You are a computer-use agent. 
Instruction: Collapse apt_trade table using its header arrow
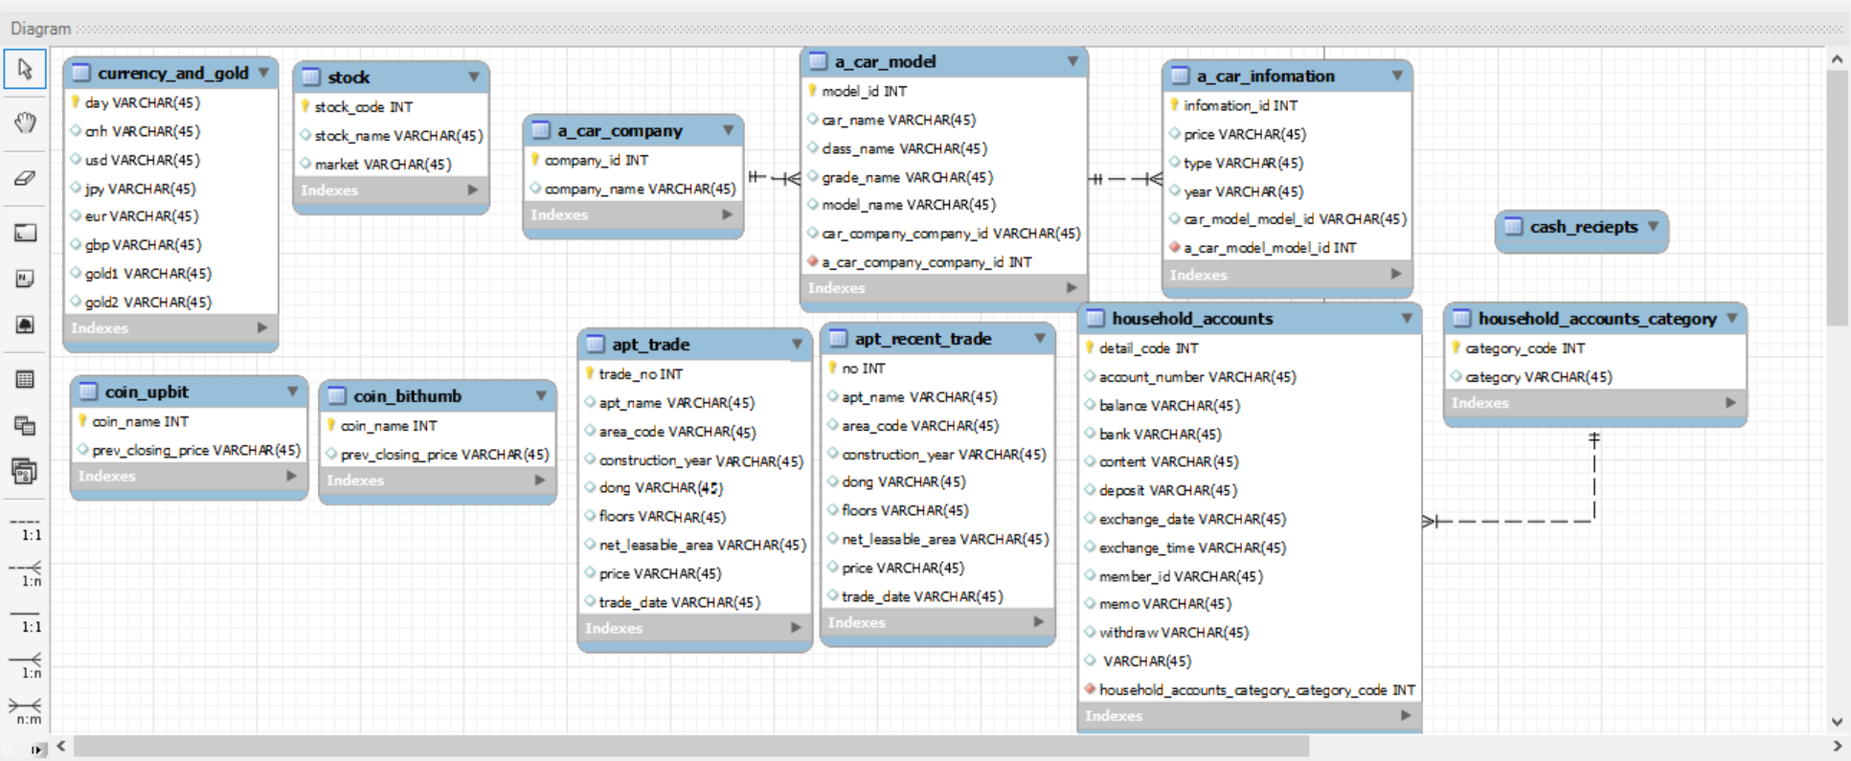click(x=797, y=344)
